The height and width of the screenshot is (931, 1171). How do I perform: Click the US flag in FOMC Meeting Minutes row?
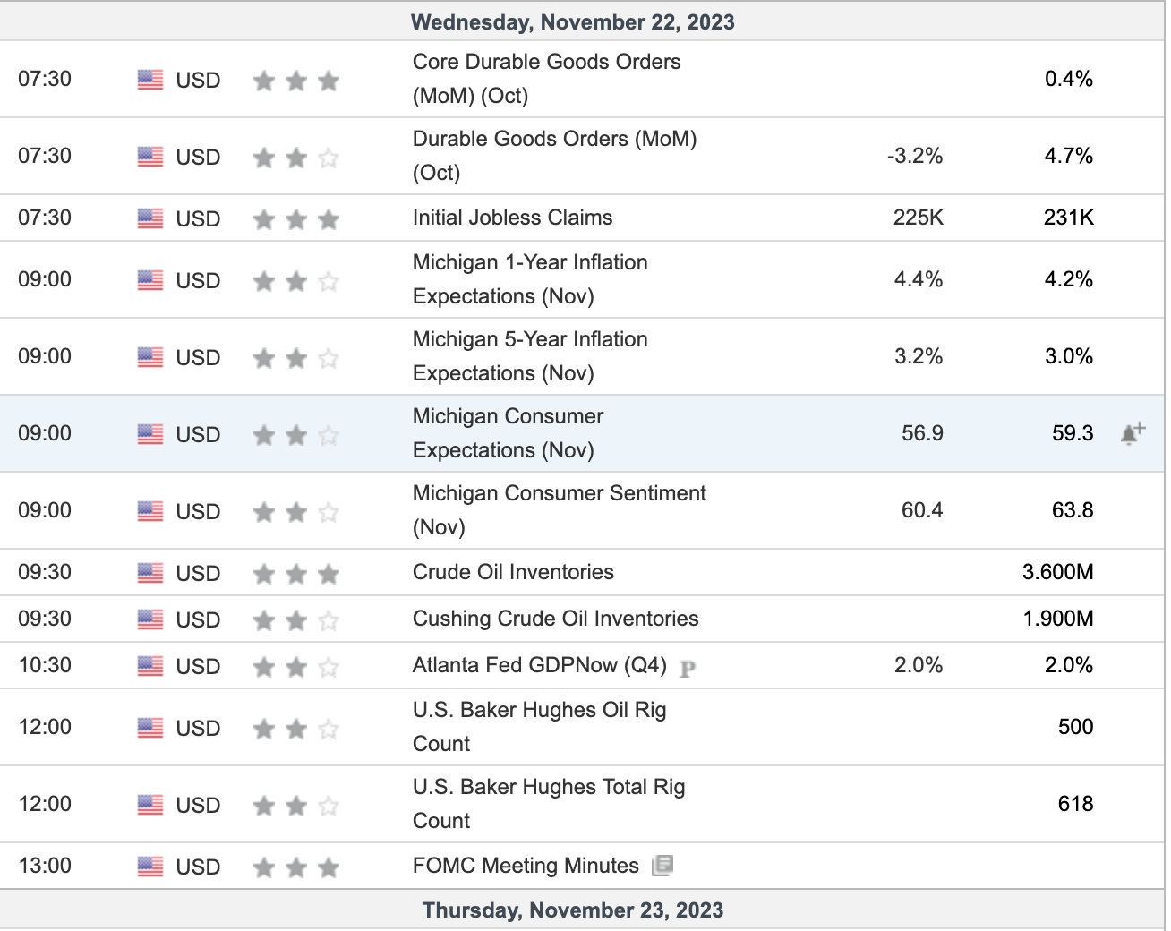[x=150, y=867]
